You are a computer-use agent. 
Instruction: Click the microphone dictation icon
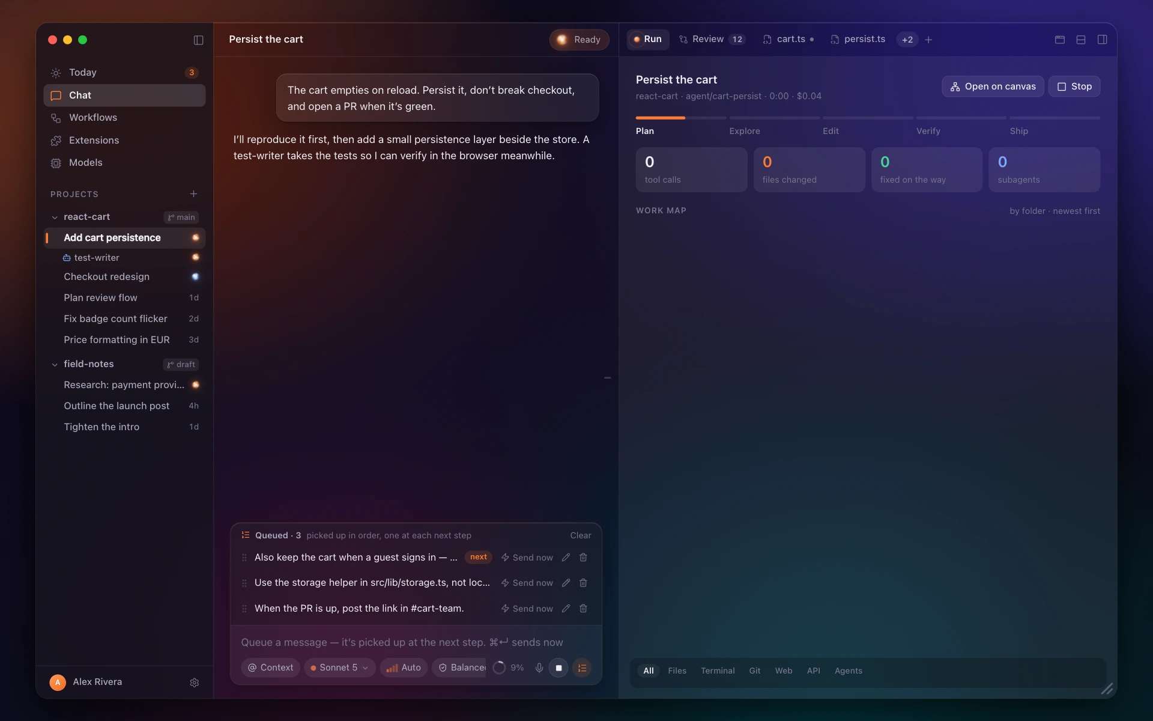[x=539, y=668]
